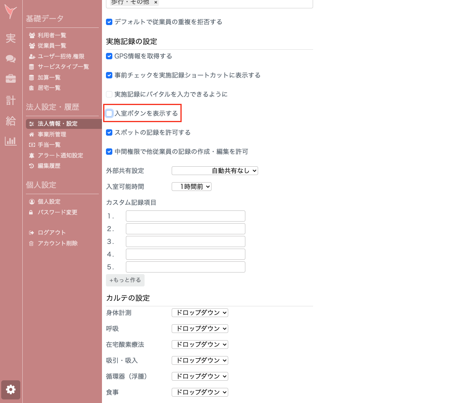Select the 実 (records) icon in the rail
472x403 pixels.
pos(10,39)
